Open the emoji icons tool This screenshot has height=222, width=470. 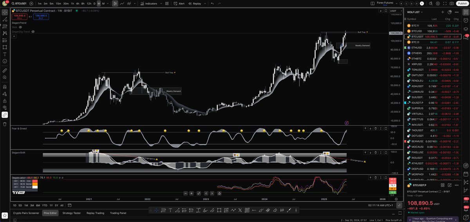pyautogui.click(x=5, y=61)
